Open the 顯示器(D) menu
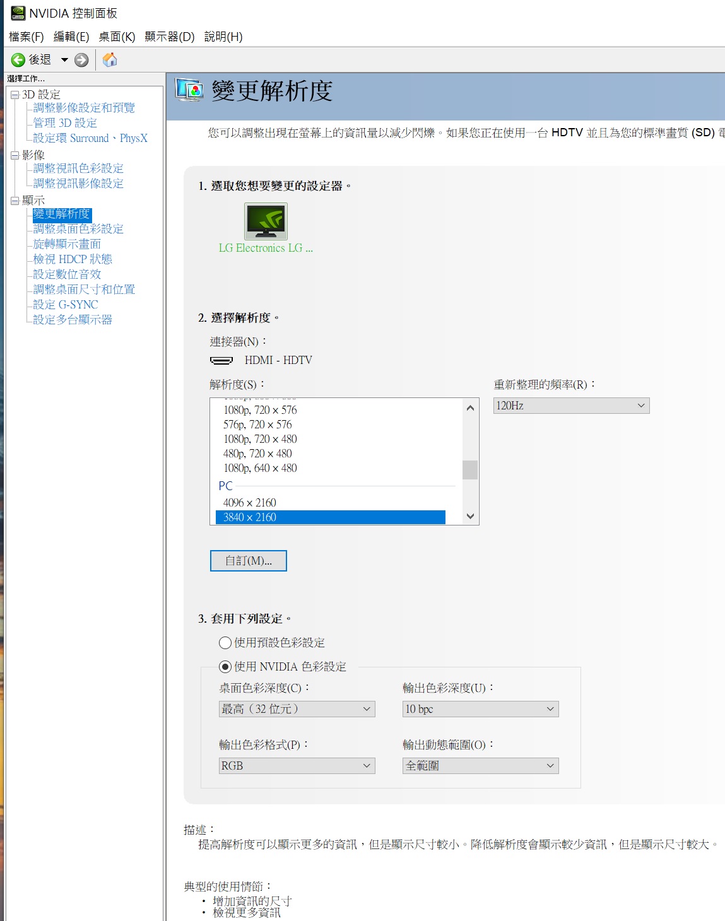 point(170,37)
